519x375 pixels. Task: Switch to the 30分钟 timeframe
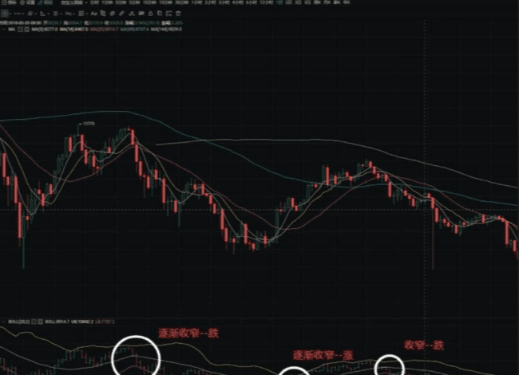(181, 2)
